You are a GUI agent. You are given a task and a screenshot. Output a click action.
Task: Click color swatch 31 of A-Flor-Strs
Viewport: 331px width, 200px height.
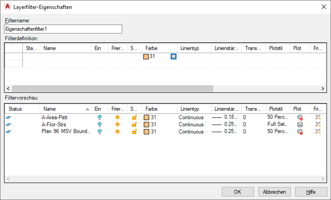(x=146, y=125)
